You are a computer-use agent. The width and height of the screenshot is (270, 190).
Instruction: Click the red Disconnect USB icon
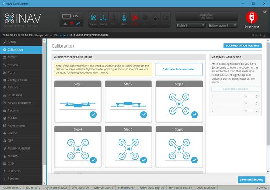pos(252,17)
